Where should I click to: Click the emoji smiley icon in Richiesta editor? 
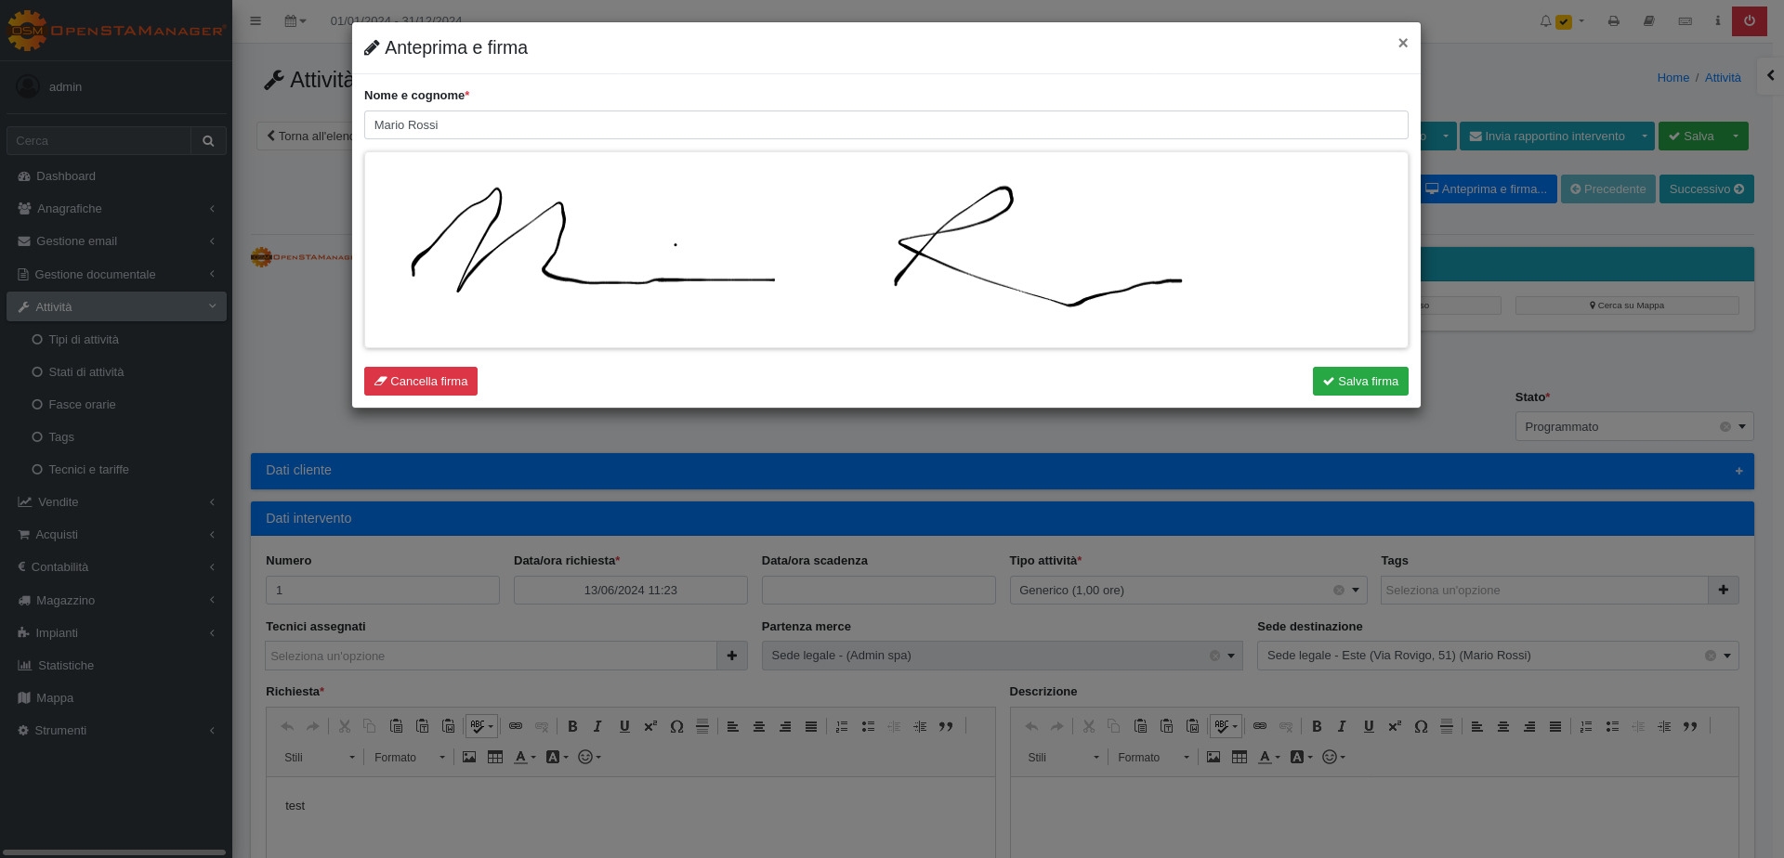[585, 757]
